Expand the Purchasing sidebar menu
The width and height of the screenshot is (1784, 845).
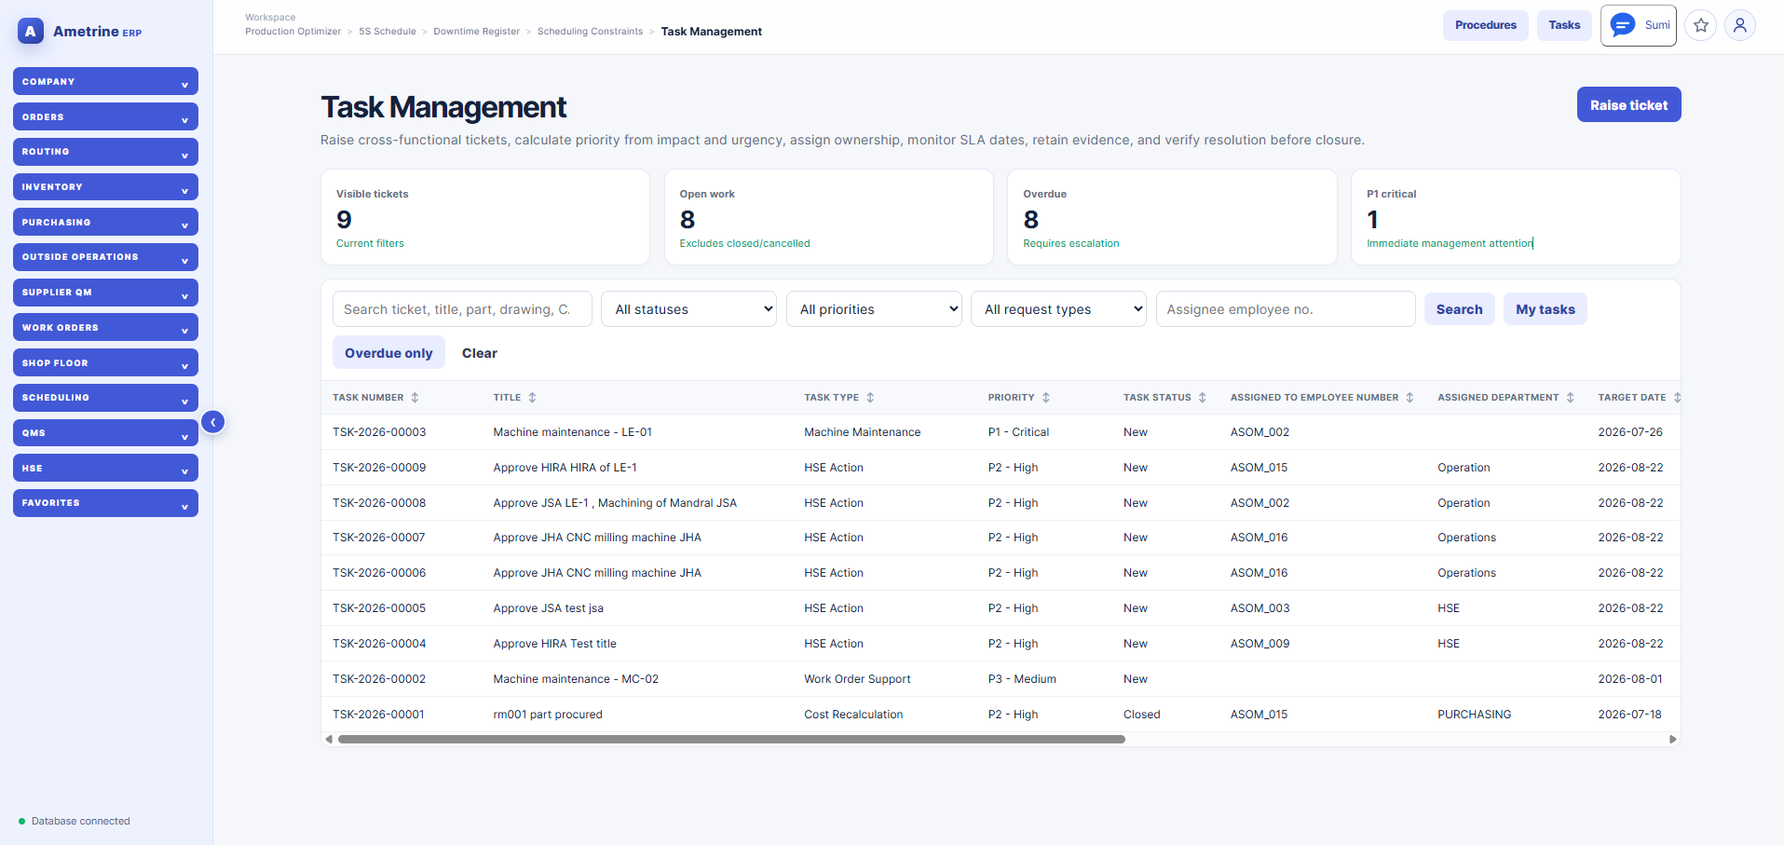[105, 222]
